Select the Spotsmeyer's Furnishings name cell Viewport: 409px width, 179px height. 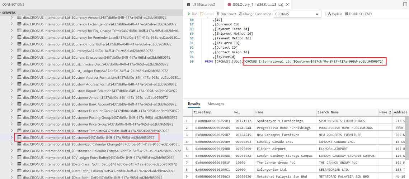pyautogui.click(x=285, y=121)
